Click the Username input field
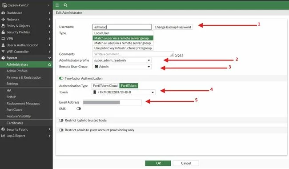 pyautogui.click(x=122, y=27)
